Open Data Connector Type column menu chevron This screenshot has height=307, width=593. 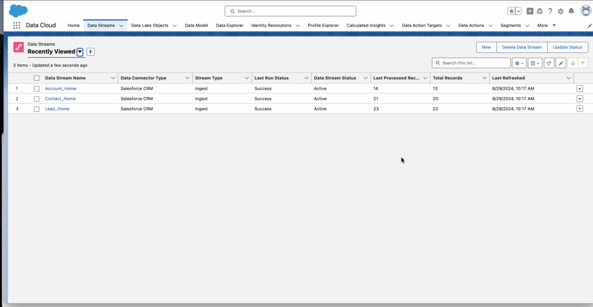(187, 78)
